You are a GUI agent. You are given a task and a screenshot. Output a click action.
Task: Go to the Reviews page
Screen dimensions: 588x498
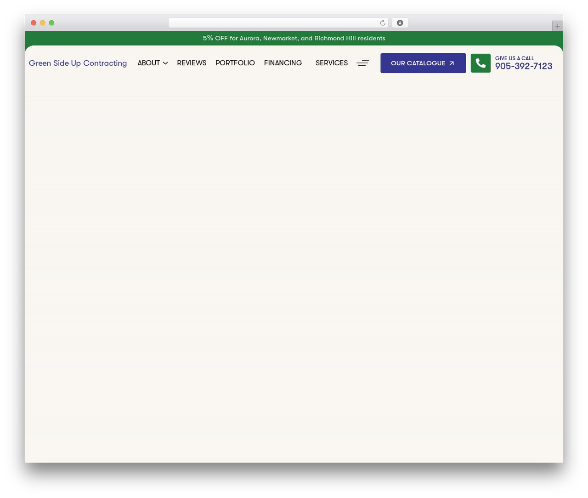click(x=192, y=63)
